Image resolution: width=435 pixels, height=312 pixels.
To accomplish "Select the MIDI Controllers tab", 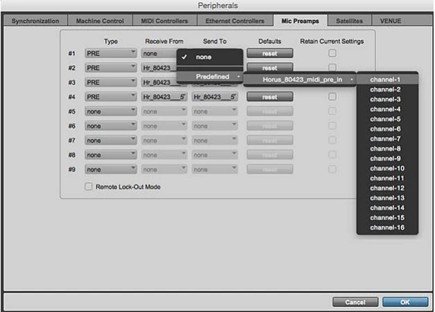I will click(x=165, y=21).
